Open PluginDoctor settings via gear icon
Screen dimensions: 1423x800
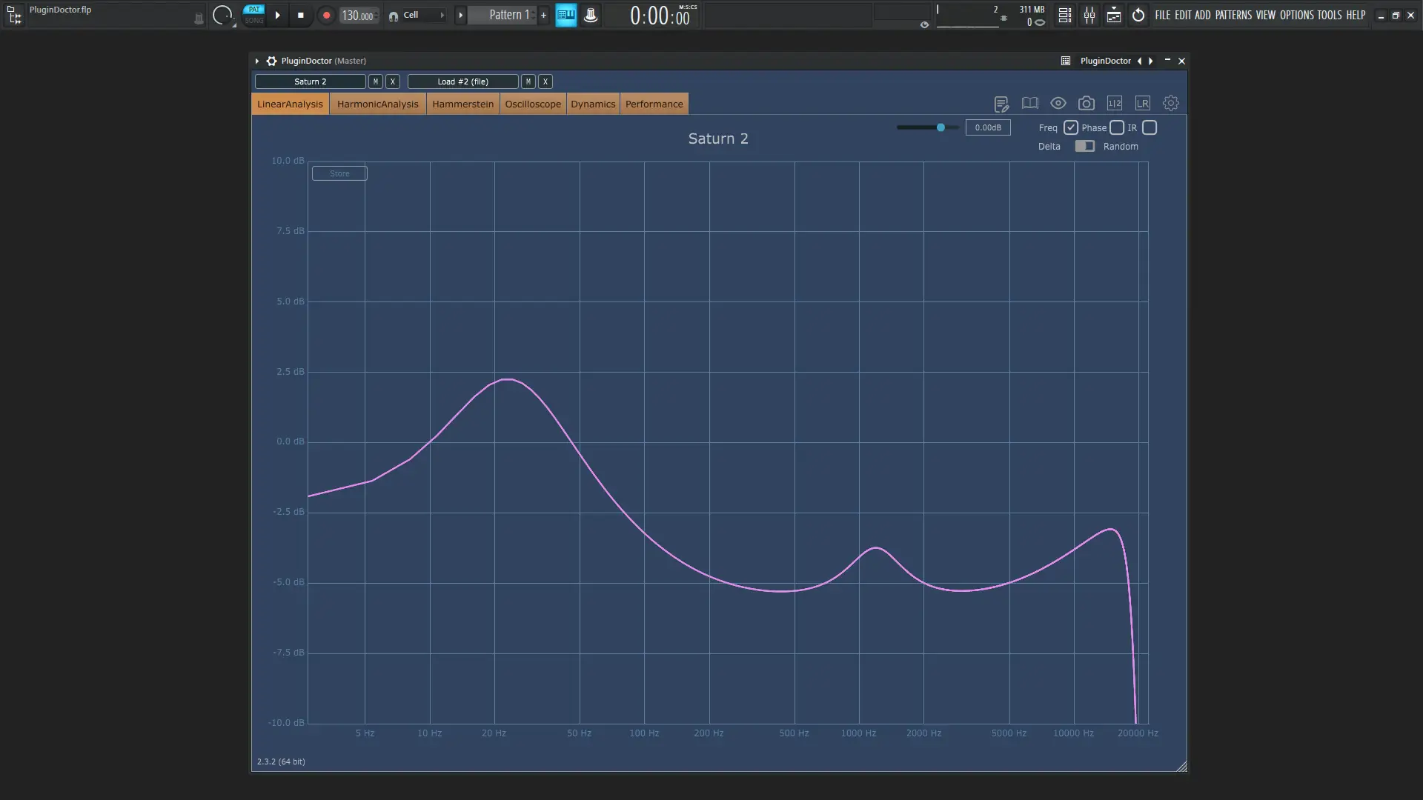1171,104
